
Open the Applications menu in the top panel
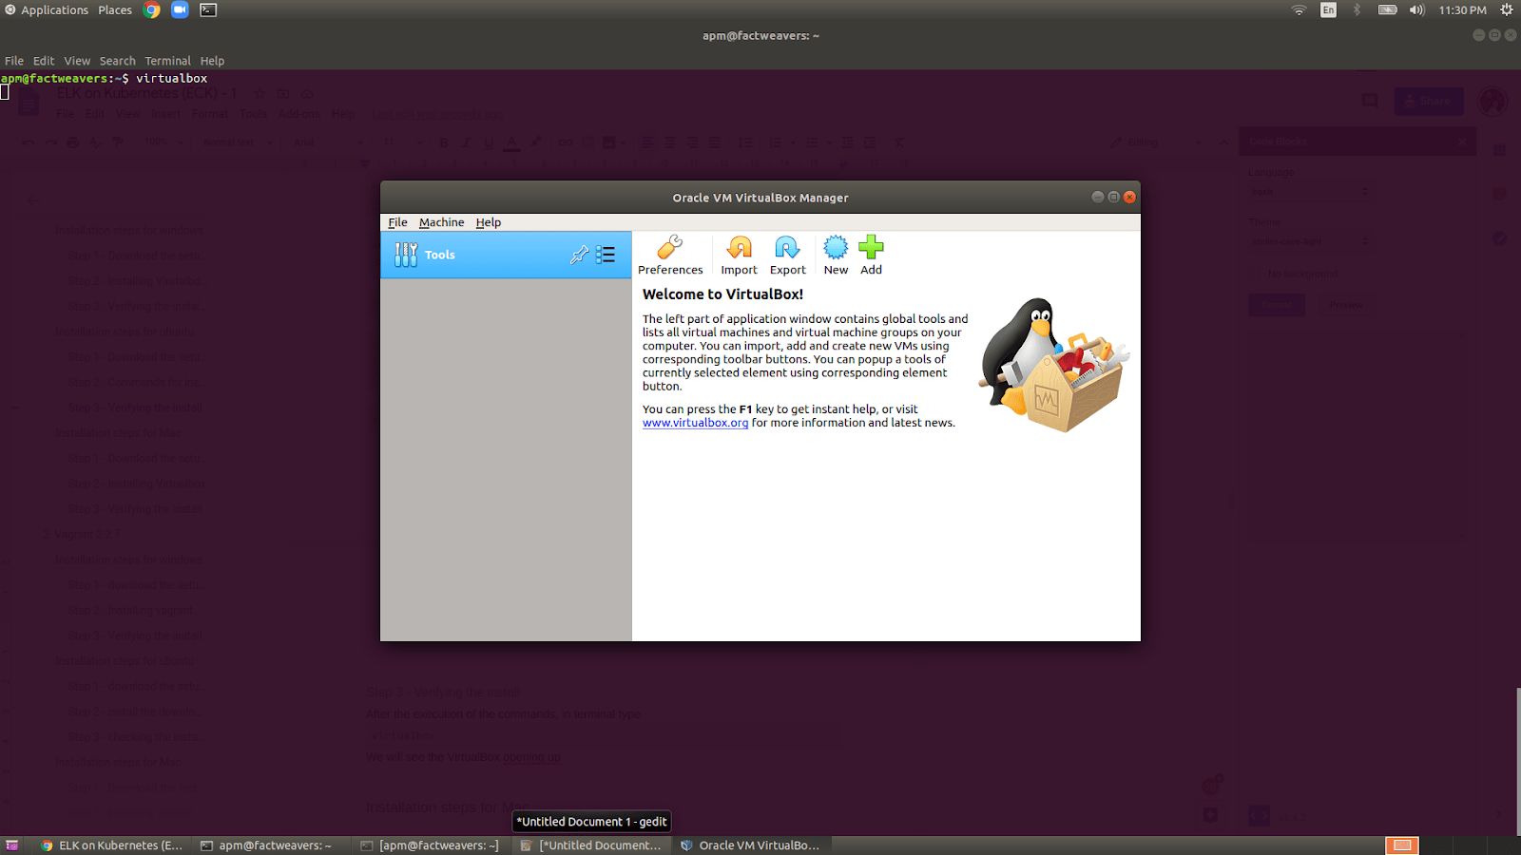47,9
